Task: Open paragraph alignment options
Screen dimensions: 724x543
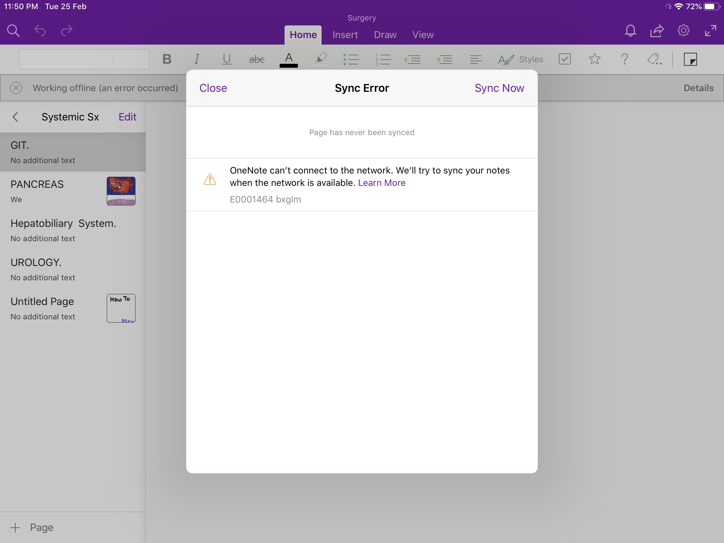Action: click(x=476, y=59)
